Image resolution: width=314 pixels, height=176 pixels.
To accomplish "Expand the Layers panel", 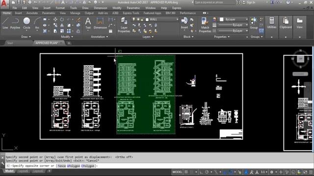I will (148, 37).
